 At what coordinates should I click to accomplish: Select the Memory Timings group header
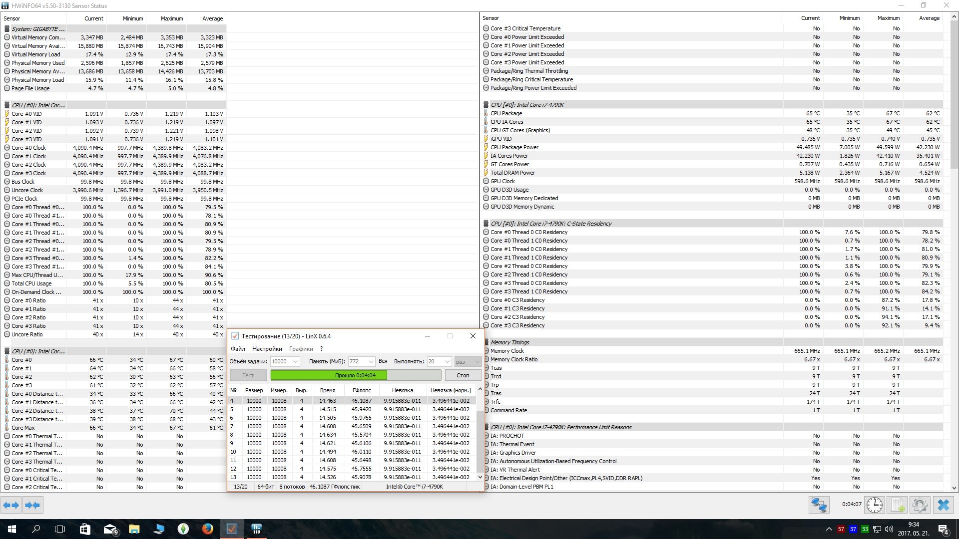[x=713, y=342]
